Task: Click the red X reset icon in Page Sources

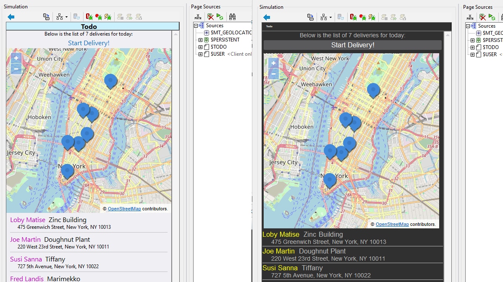Action: [211, 16]
